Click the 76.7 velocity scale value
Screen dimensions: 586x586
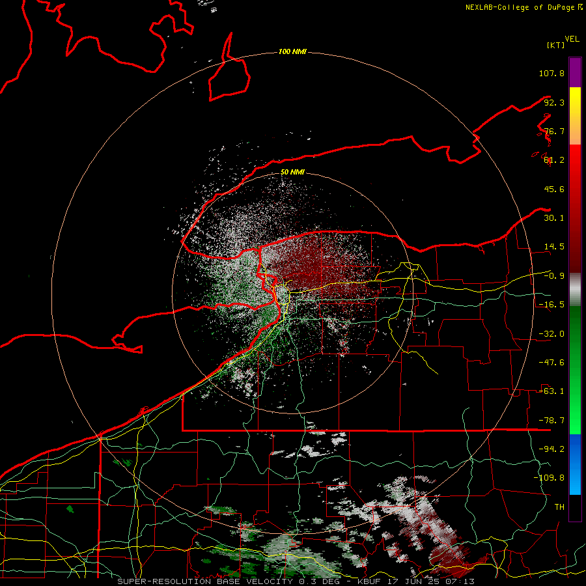[554, 131]
